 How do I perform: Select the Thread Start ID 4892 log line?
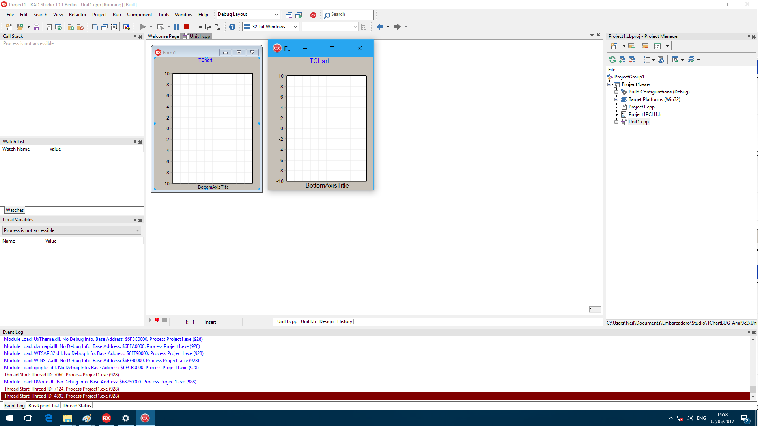(375, 396)
